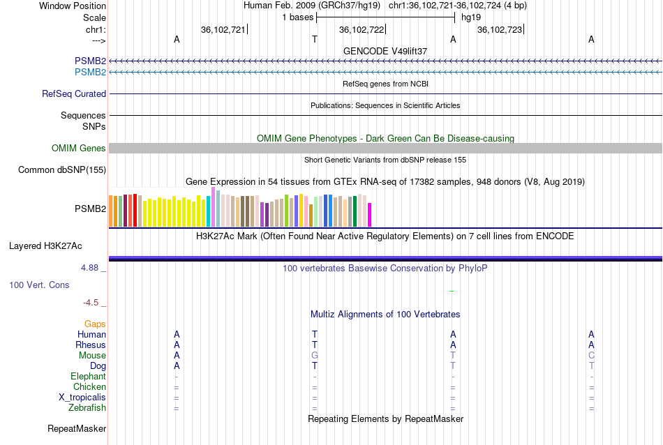Click the RefSeq genes from NCBI title
This screenshot has width=663, height=445.
[x=385, y=84]
